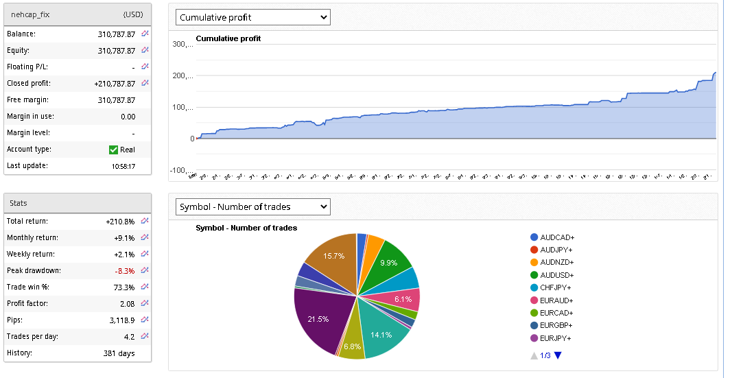Screen dimensions: 743x378
Task: Open the Cumulative profit chart dropdown
Action: click(x=252, y=17)
